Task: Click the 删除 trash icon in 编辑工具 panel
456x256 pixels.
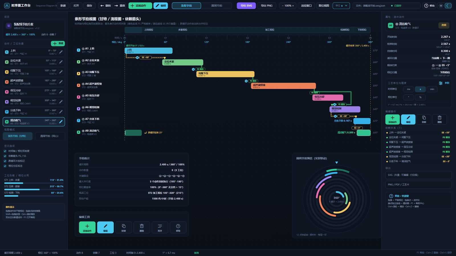Action: (x=142, y=227)
